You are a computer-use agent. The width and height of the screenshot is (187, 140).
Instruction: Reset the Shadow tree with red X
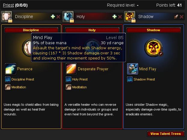(x=182, y=17)
